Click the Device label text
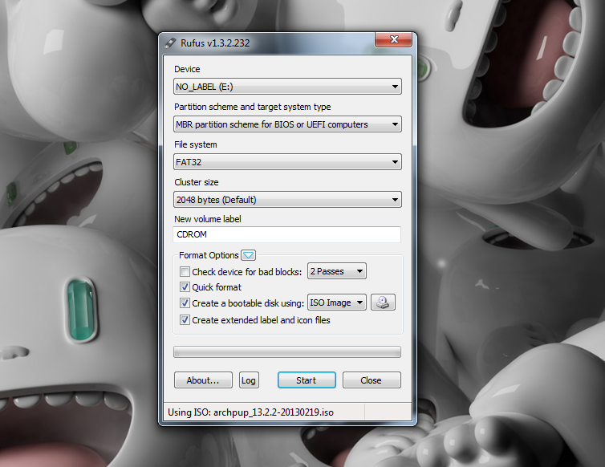Image resolution: width=605 pixels, height=467 pixels. (187, 69)
